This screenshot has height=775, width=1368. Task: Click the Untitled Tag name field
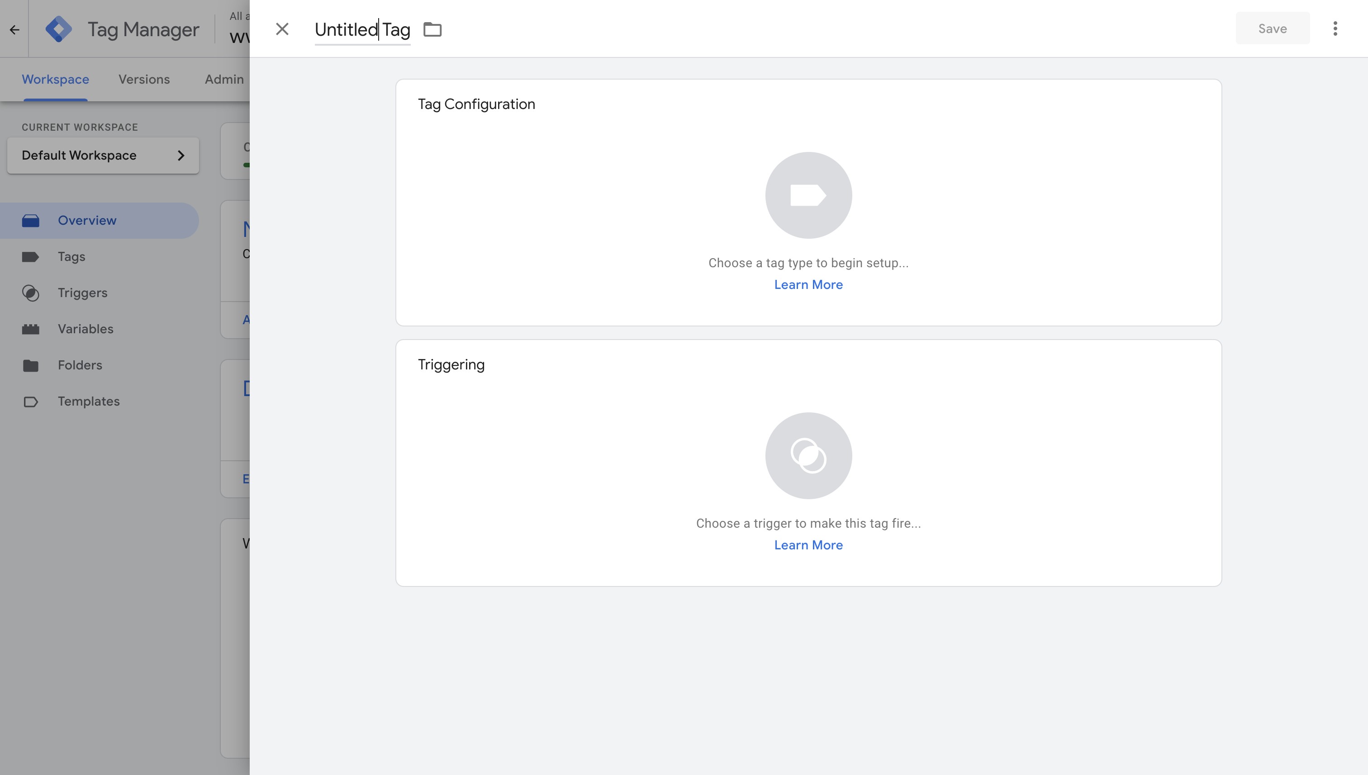(361, 30)
